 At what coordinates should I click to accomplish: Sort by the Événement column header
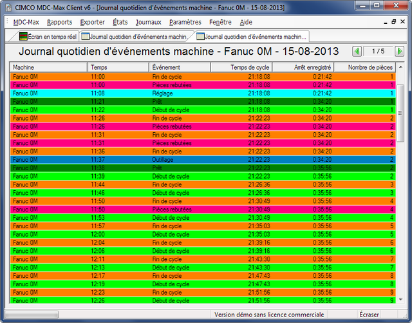pyautogui.click(x=180, y=68)
